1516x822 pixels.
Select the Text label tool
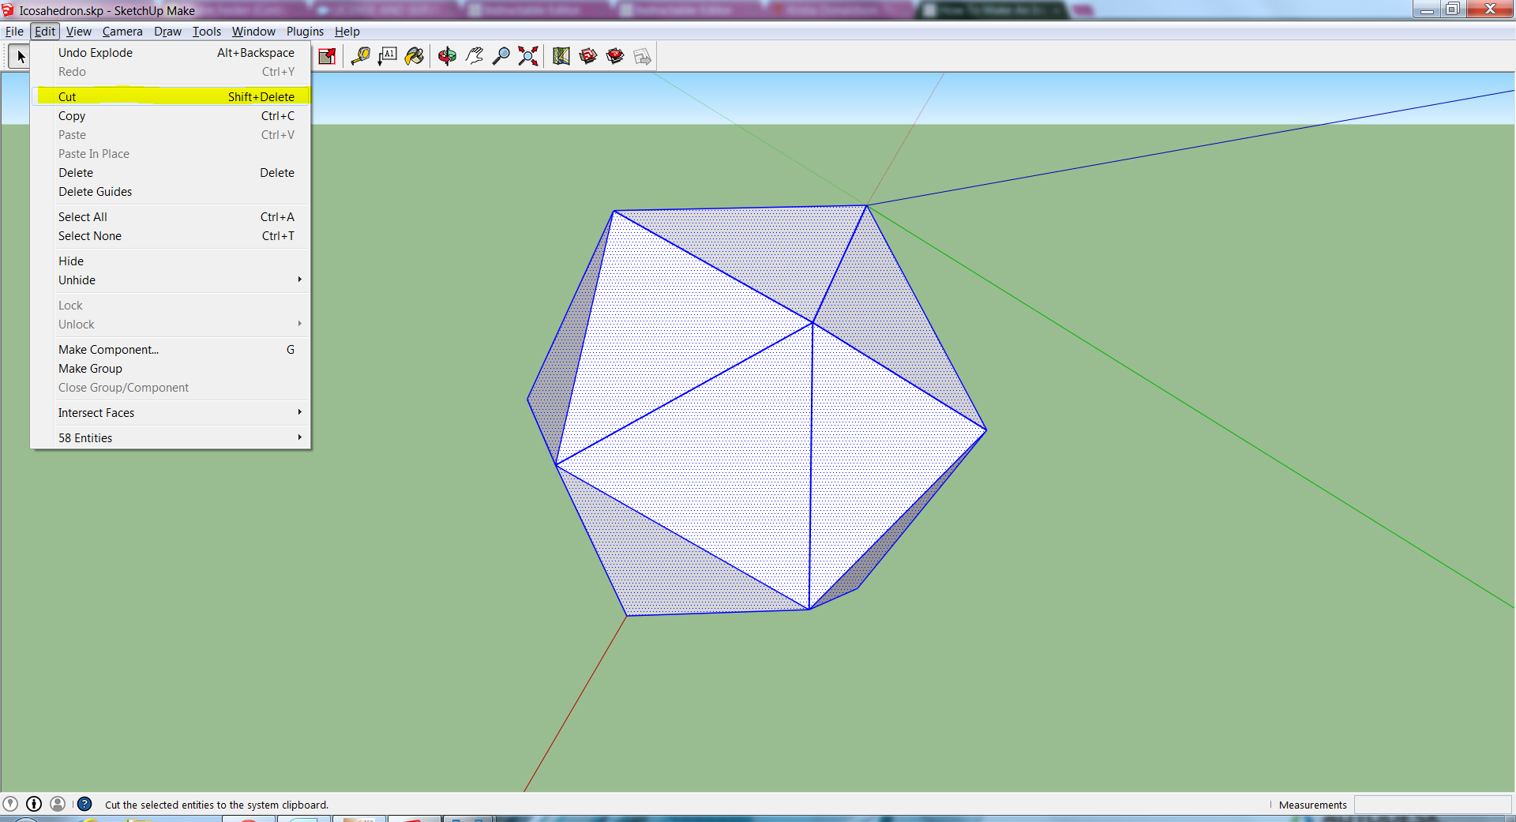click(x=388, y=57)
